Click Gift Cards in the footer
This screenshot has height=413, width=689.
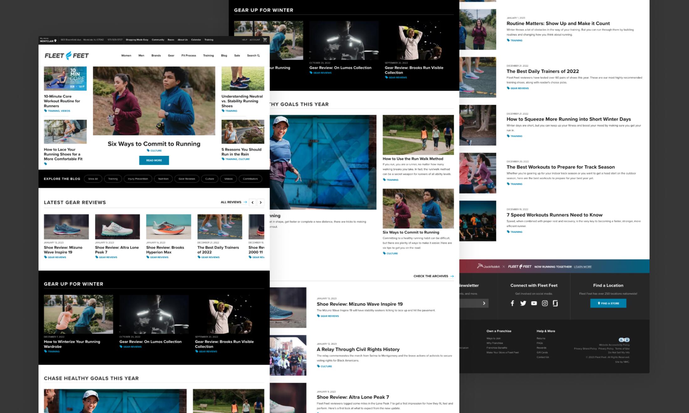542,352
